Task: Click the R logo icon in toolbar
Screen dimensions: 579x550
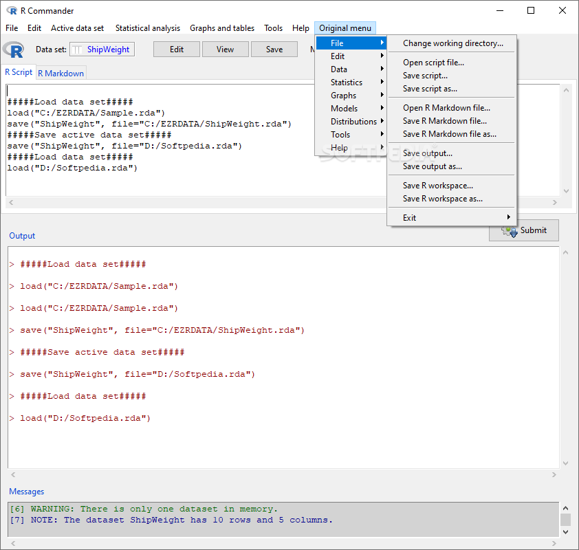Action: [13, 49]
